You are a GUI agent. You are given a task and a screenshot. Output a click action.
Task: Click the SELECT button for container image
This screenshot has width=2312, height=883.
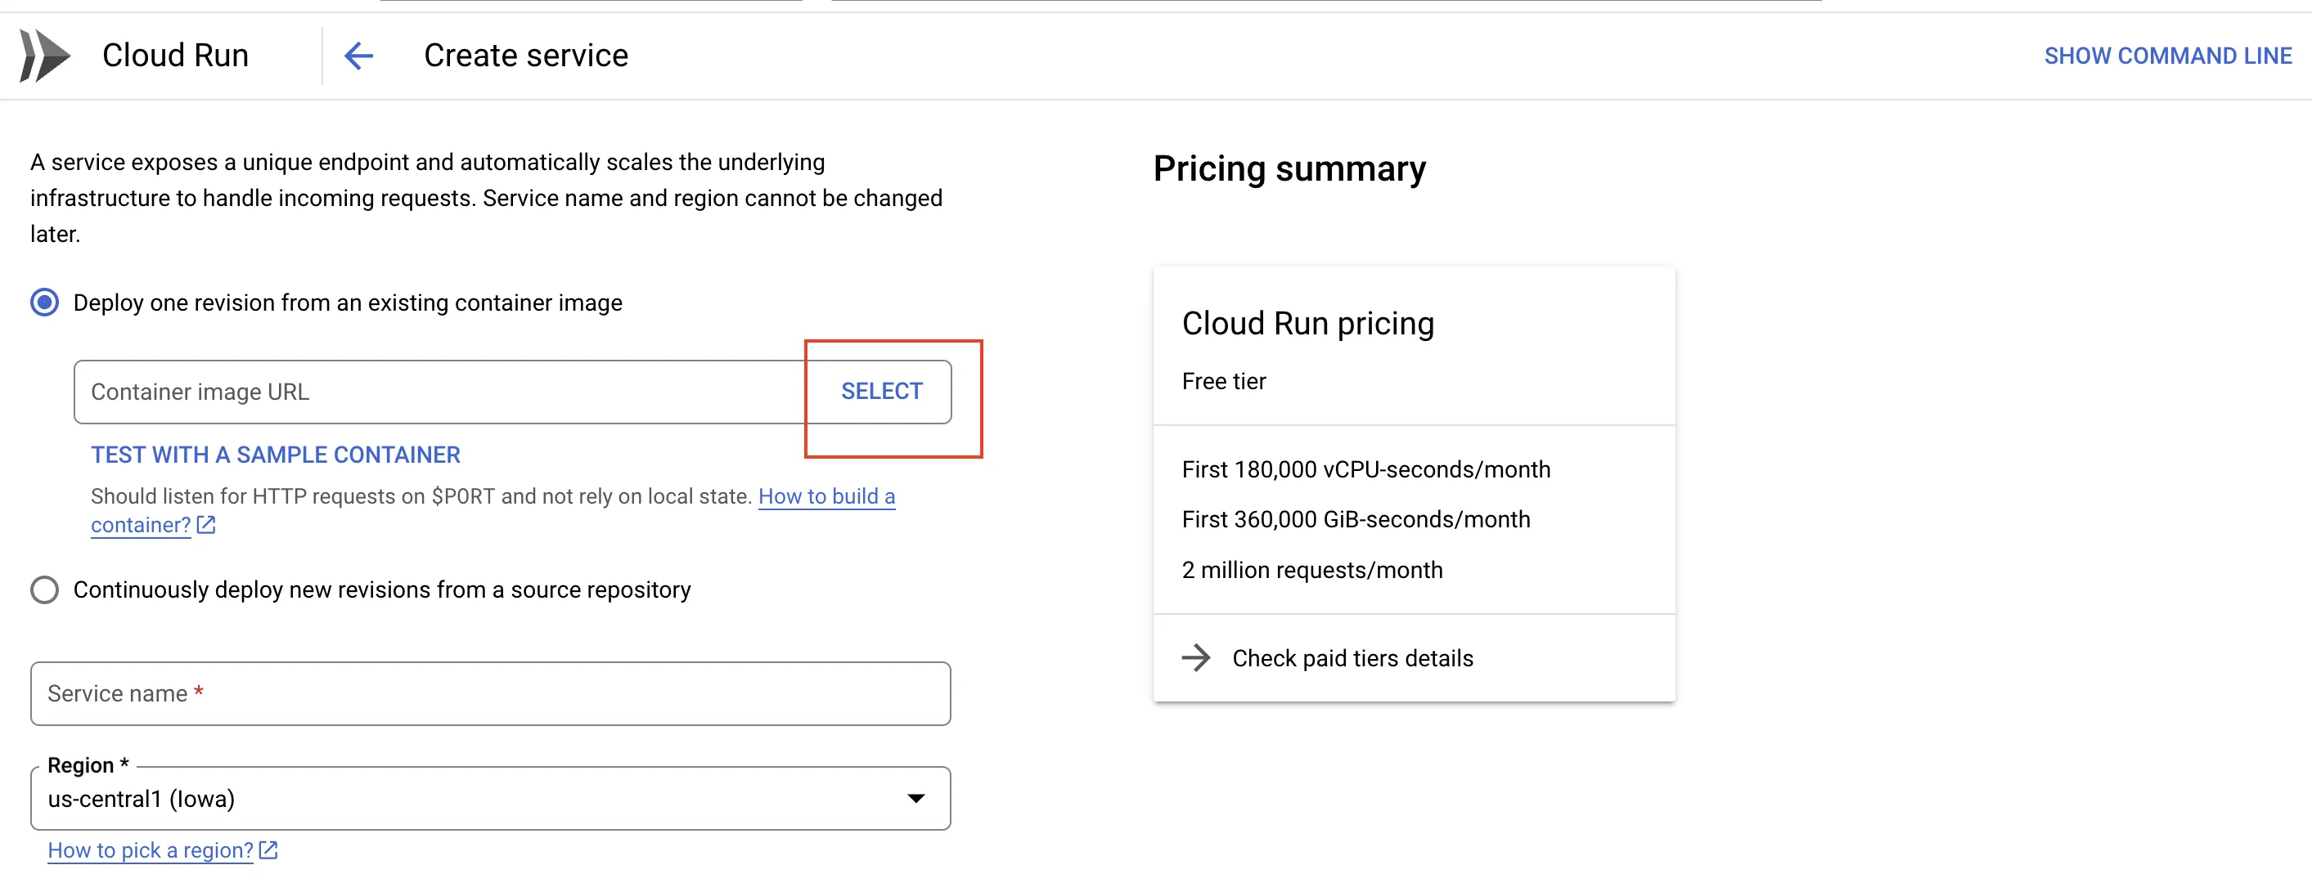[x=881, y=392]
